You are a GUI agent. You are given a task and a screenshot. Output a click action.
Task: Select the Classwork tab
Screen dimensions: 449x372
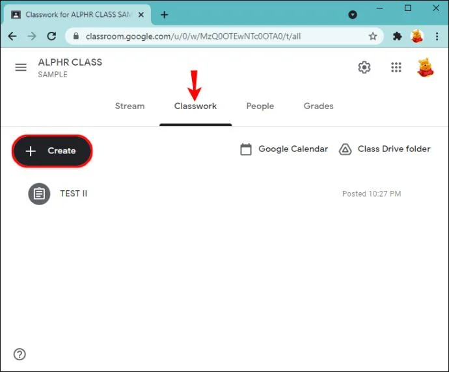coord(195,106)
